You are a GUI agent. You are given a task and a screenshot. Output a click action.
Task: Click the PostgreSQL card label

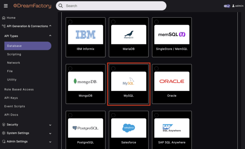coord(85,143)
